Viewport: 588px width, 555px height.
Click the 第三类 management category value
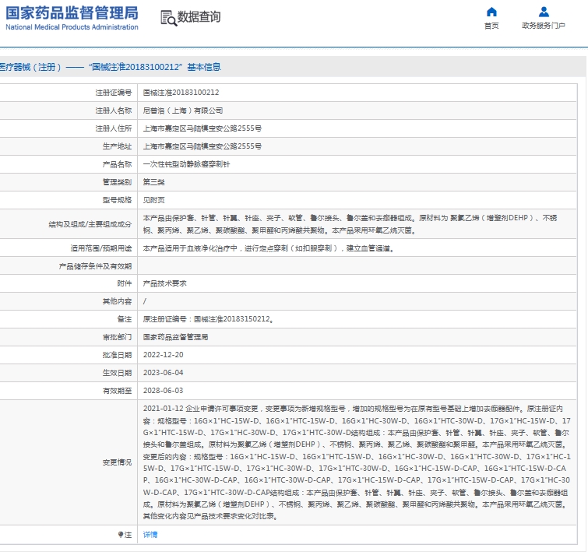[x=153, y=182]
